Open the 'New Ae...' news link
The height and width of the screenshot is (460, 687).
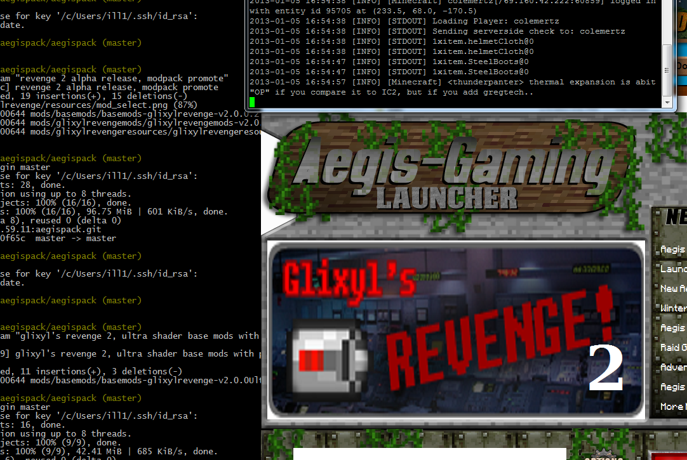673,289
